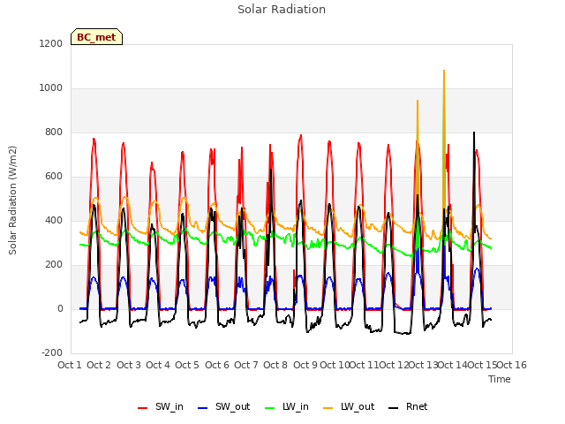
Task: Toggle the SW_out legend entry
Action: (223, 407)
